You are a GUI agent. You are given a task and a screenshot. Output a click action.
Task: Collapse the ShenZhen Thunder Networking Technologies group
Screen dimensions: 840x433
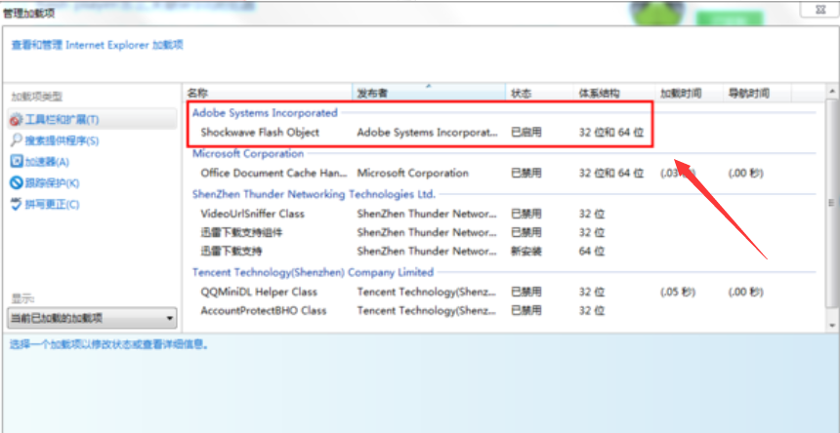coord(314,194)
